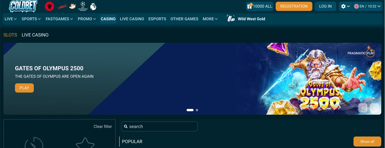This screenshot has width=385, height=148.
Task: Open the Albania flag shortcut icon
Action: pyautogui.click(x=49, y=6)
